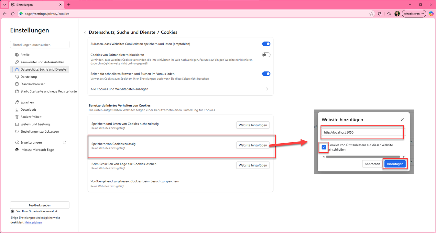Click the 'Mehr erfahren' link
Image resolution: width=436 pixels, height=233 pixels.
point(33,222)
